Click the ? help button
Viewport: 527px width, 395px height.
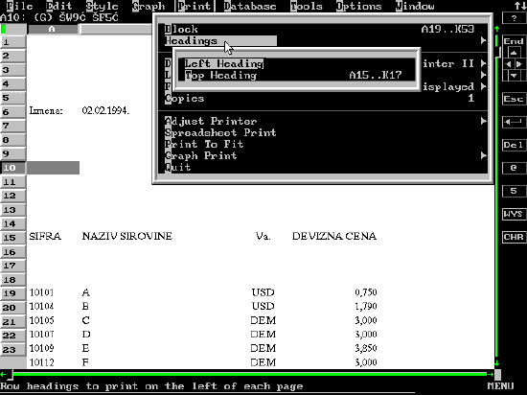coord(515,18)
